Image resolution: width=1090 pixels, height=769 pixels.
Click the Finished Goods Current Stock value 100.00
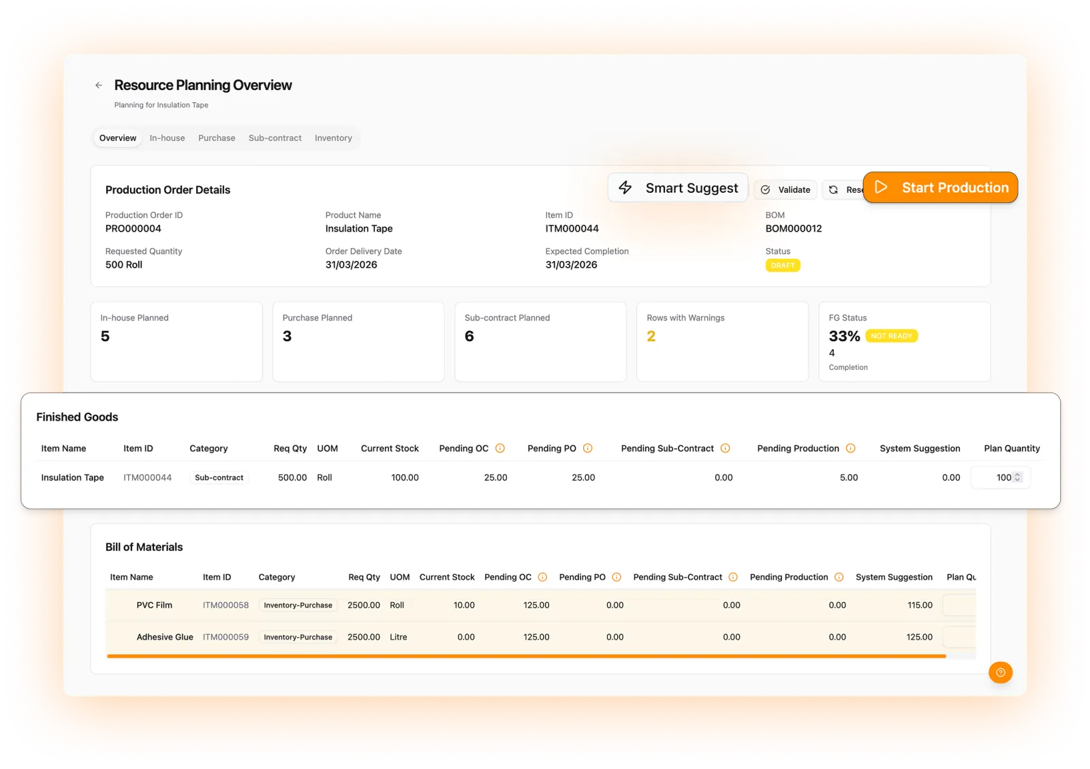pos(405,477)
